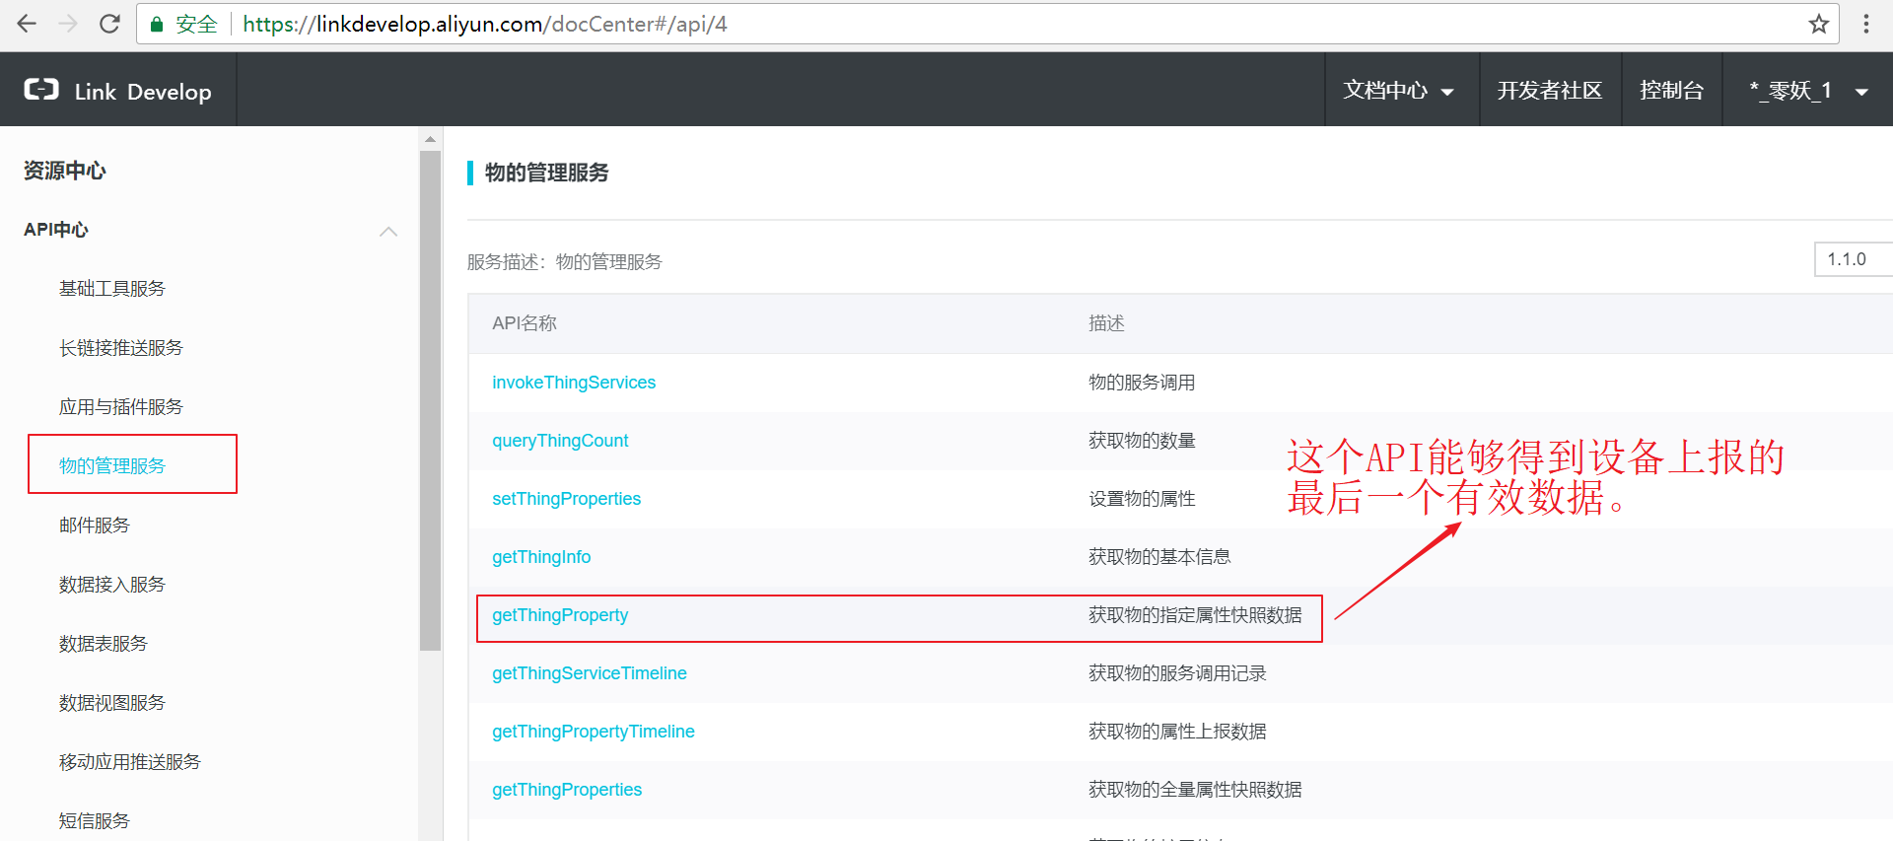Image resolution: width=1893 pixels, height=841 pixels.
Task: Select 物的管理服务 in the sidebar
Action: pos(112,466)
